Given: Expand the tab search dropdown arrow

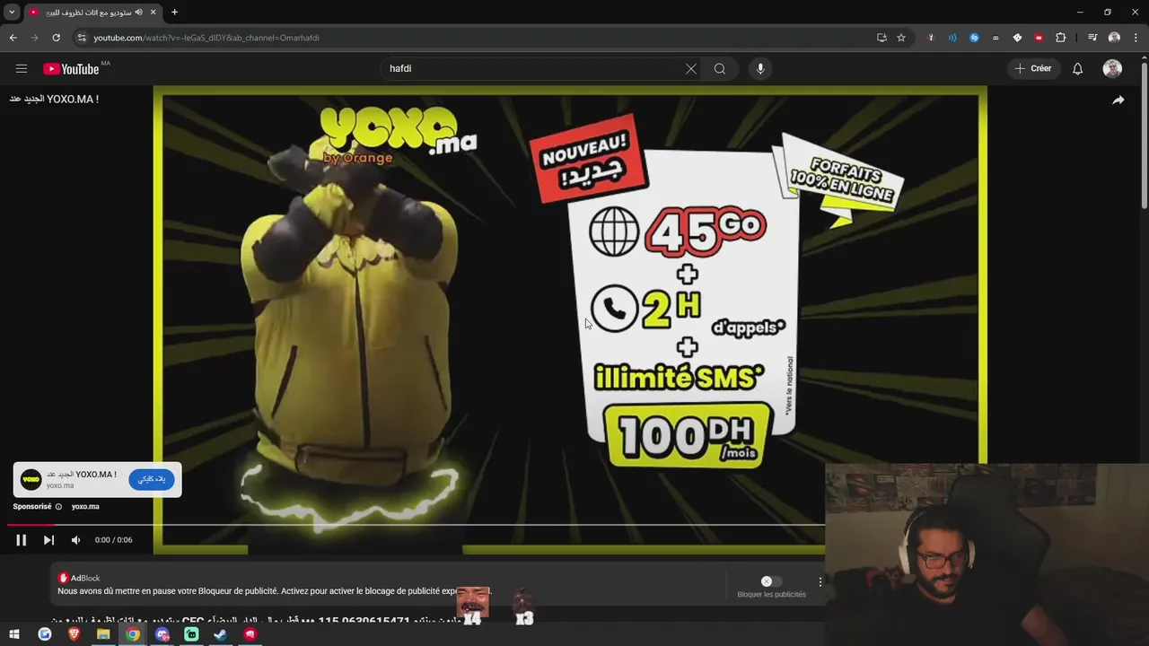Looking at the screenshot, I should pos(12,13).
